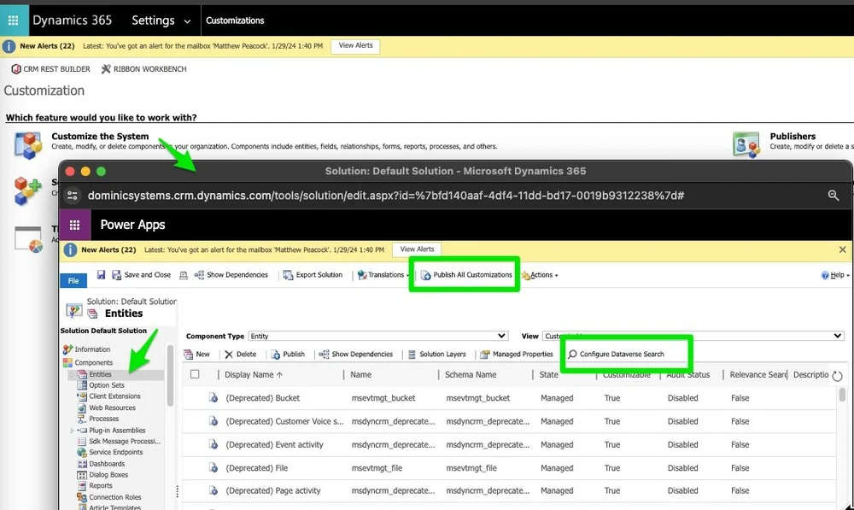Click the Save disk icon in the toolbar
Screen dimensions: 854x510
tap(101, 274)
